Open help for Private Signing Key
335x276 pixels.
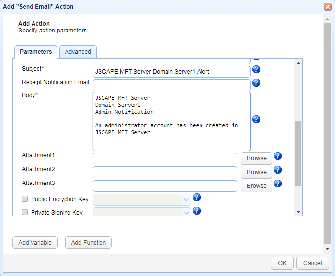pyautogui.click(x=197, y=211)
